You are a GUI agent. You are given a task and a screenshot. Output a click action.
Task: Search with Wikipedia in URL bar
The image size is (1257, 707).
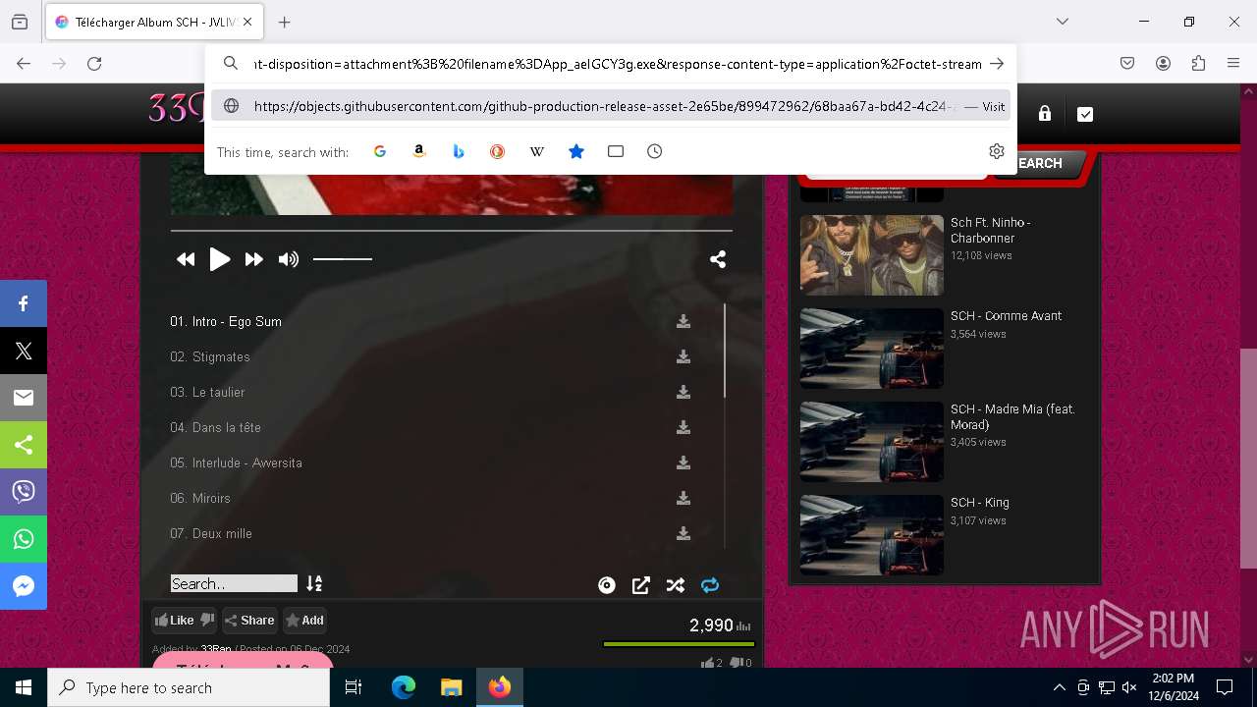(537, 151)
